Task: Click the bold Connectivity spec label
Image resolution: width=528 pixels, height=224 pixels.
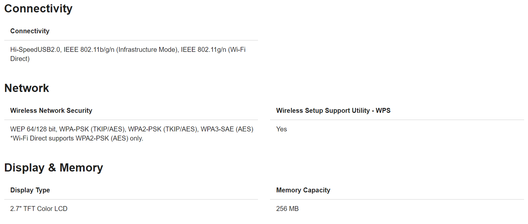Action: click(30, 31)
